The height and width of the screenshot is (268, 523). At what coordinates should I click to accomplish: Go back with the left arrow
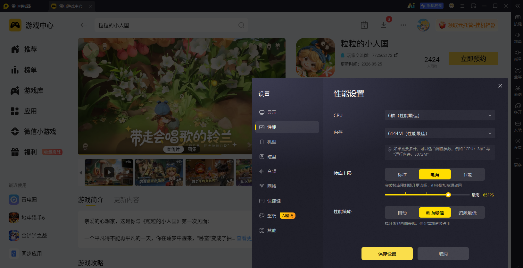pyautogui.click(x=84, y=25)
